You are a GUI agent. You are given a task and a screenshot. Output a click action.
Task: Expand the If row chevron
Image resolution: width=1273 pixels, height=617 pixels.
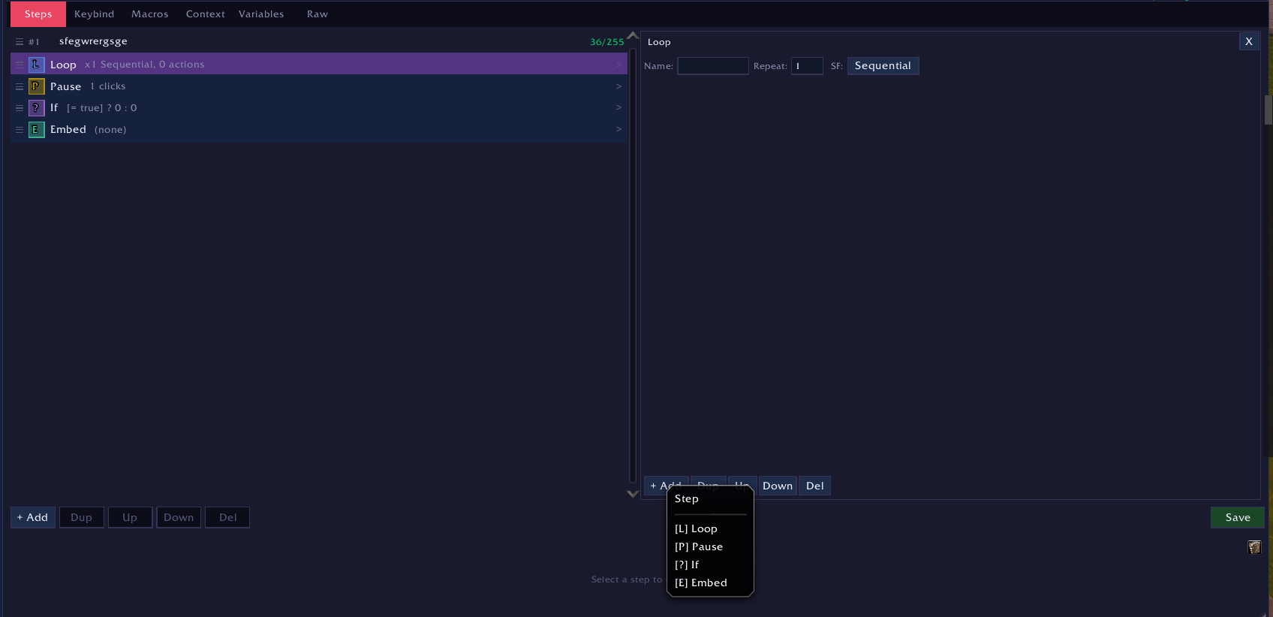tap(618, 107)
